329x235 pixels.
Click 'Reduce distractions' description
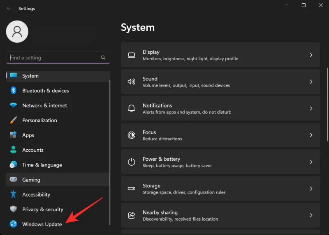(162, 139)
